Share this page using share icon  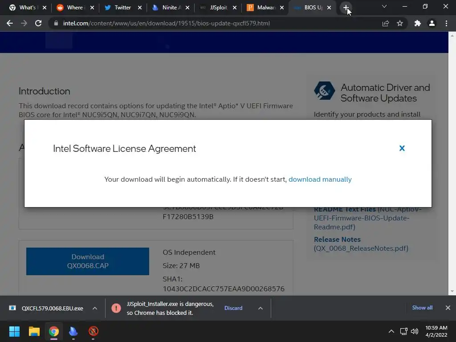[386, 23]
